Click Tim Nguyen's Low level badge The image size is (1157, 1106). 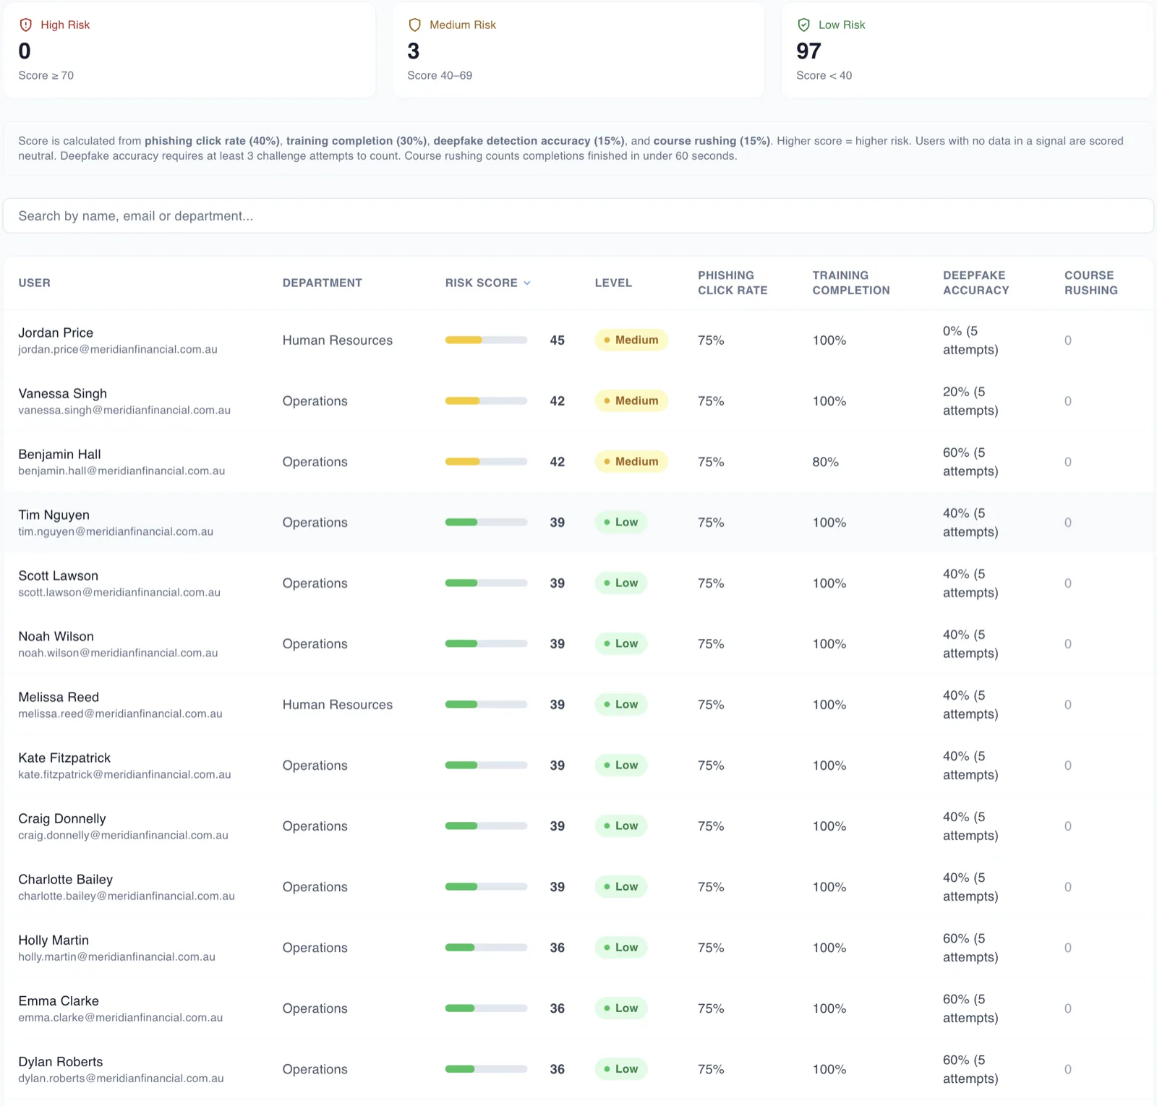(621, 522)
